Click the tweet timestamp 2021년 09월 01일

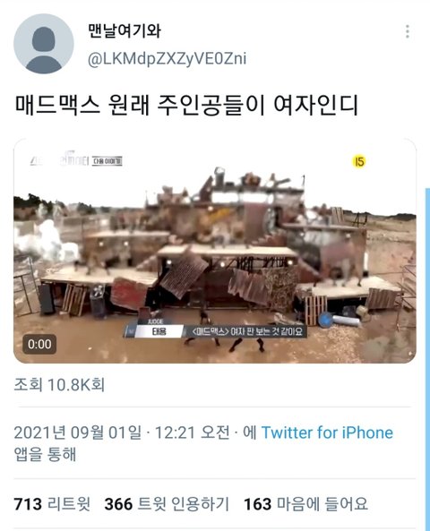tap(78, 433)
